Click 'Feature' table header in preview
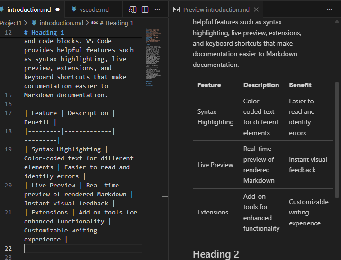 point(209,85)
